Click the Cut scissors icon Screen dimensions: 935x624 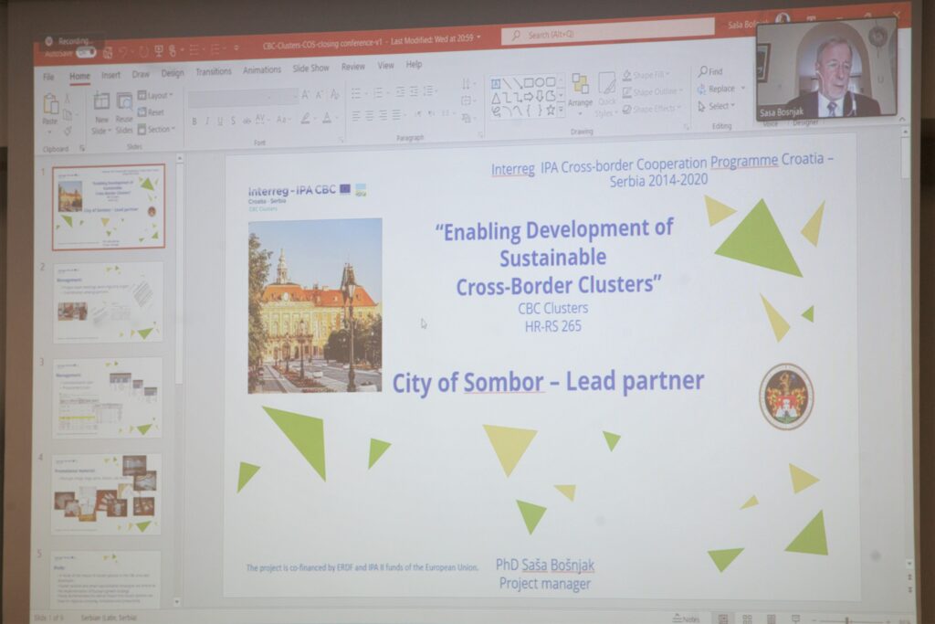(68, 99)
